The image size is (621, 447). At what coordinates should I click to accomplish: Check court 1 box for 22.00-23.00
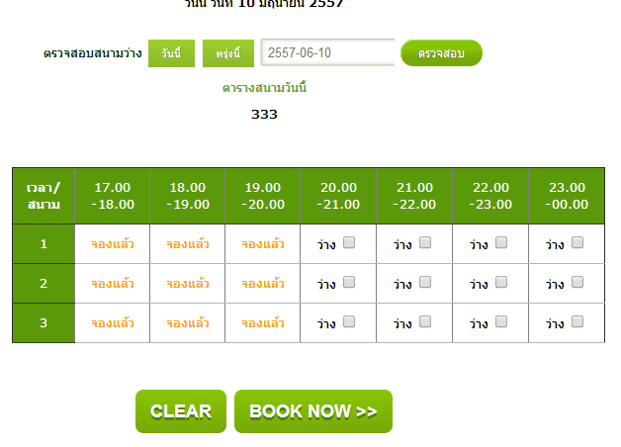pyautogui.click(x=501, y=243)
